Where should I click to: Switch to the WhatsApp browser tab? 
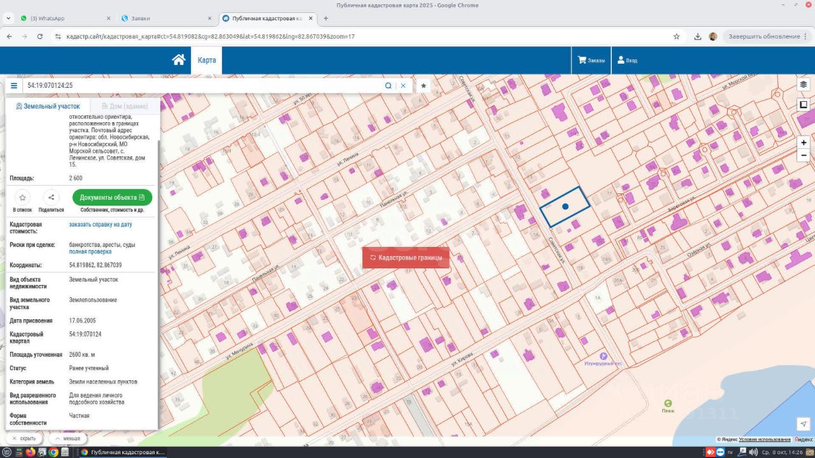coord(65,18)
